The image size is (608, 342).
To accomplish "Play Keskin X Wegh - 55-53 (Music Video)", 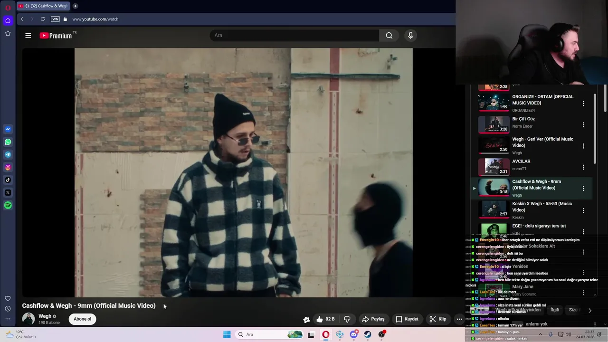I will [542, 207].
